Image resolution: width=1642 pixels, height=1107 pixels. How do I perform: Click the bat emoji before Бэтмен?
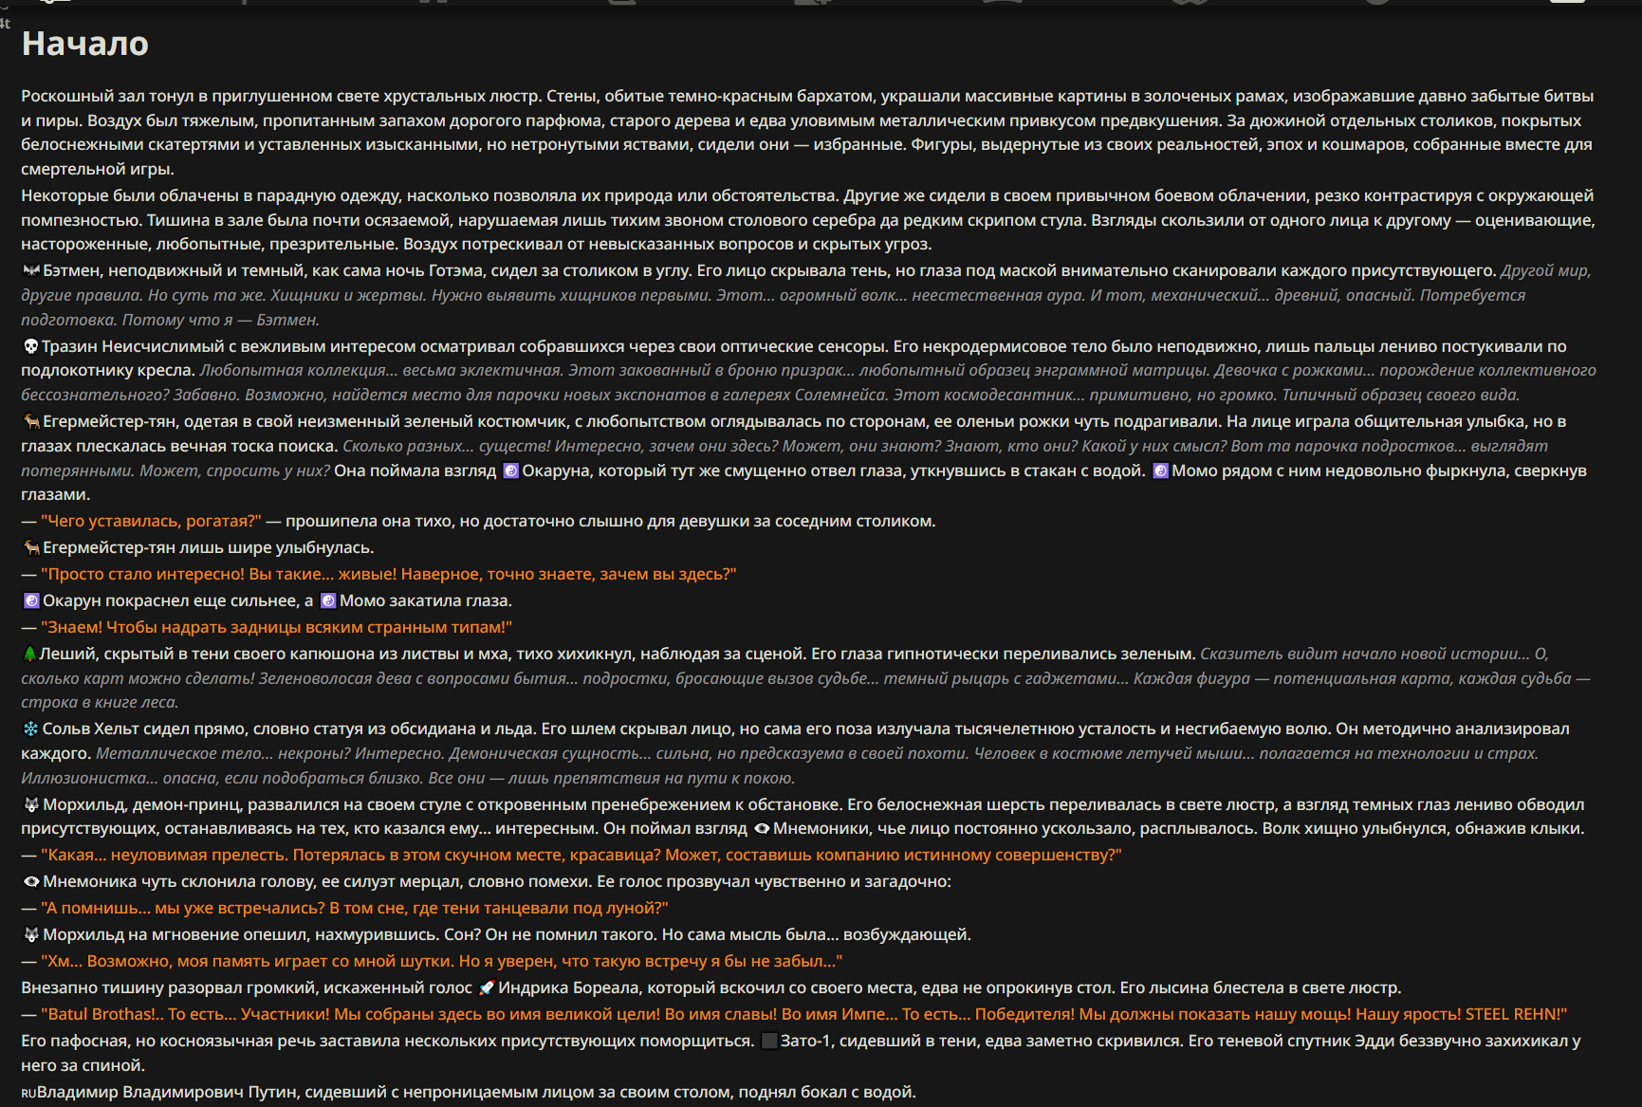[30, 270]
